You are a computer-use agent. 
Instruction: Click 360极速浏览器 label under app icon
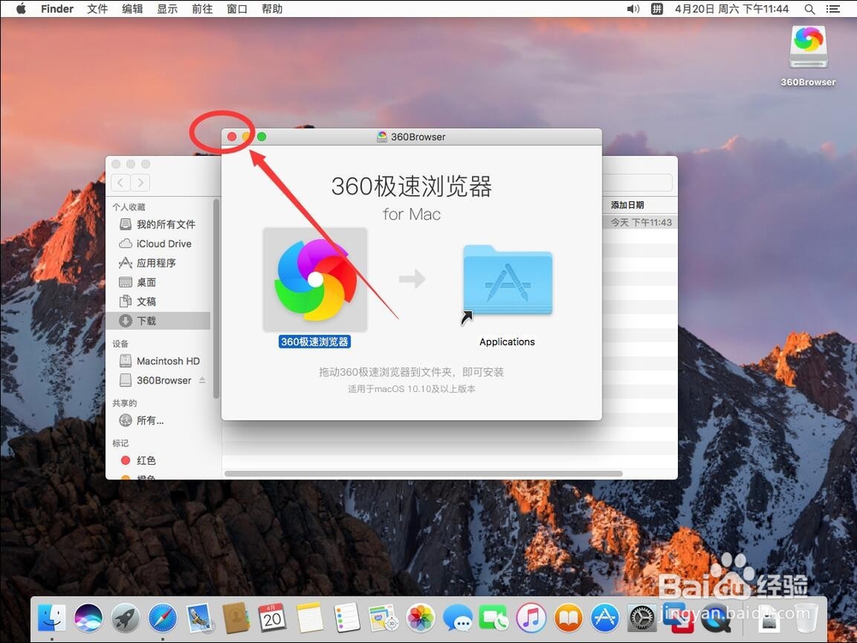(315, 342)
